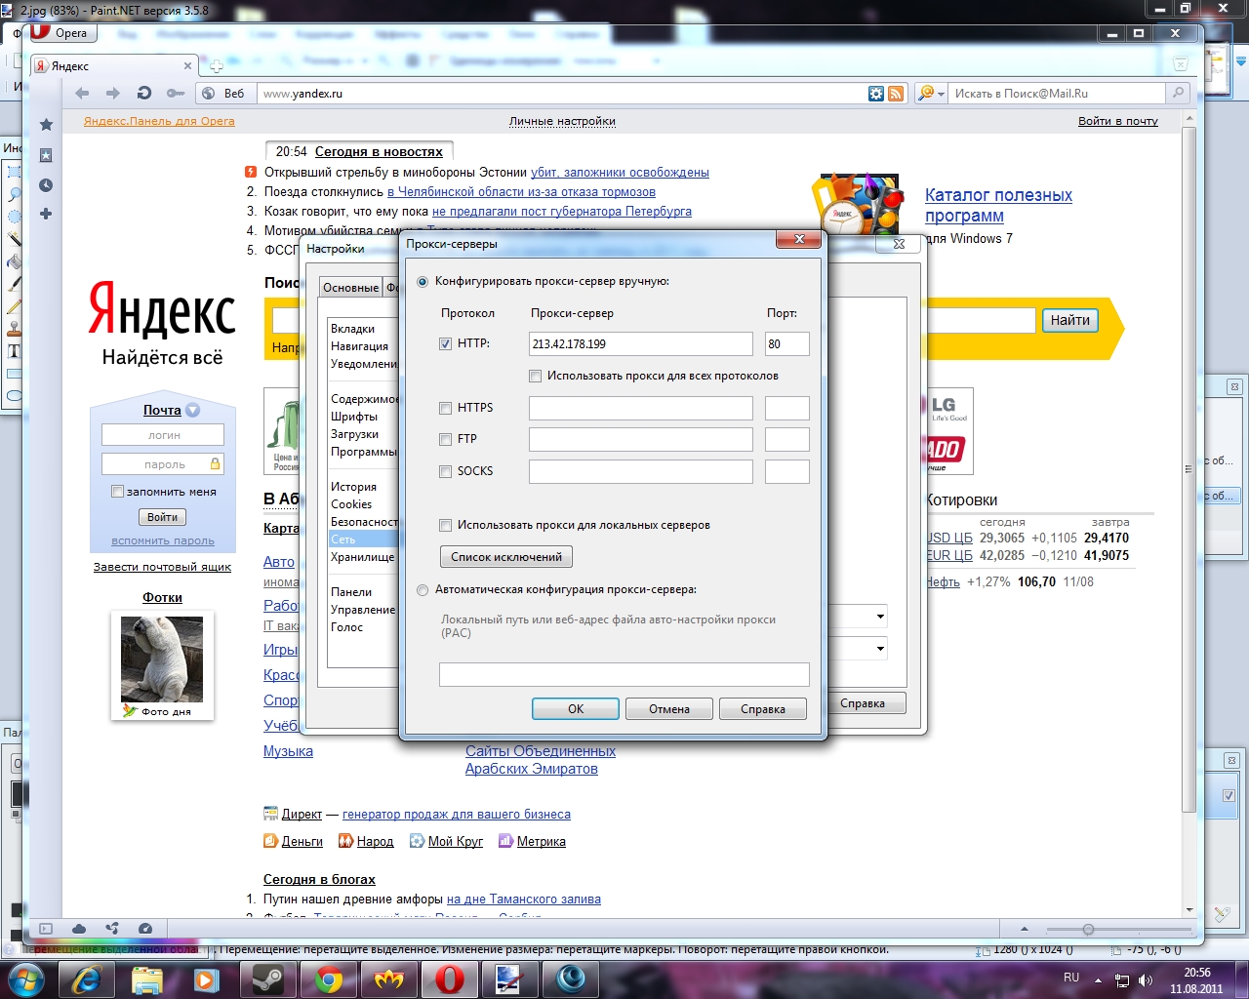The height and width of the screenshot is (999, 1249).
Task: Open 'Личные настройки' link
Action: coord(562,121)
